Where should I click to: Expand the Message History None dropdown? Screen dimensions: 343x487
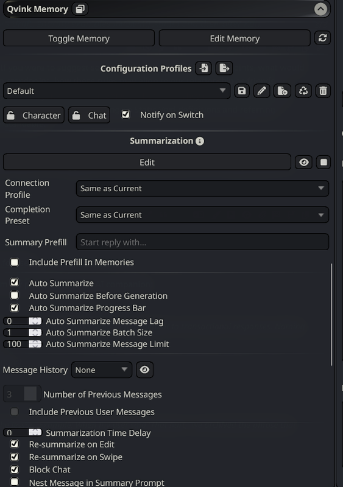(x=101, y=370)
